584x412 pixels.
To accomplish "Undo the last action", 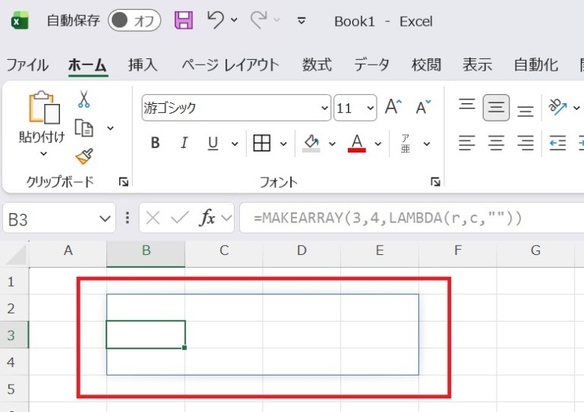I will [x=216, y=20].
